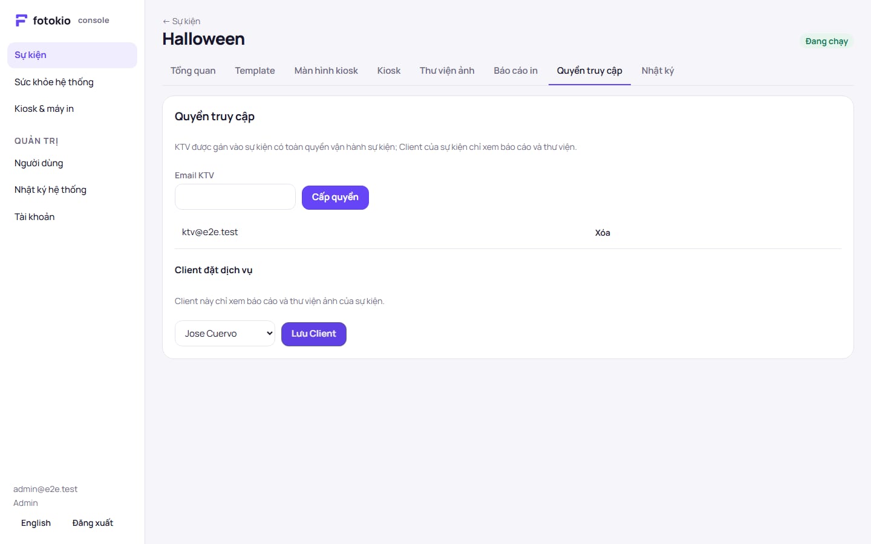871x544 pixels.
Task: Click the admin@e2e.test account label
Action: point(45,489)
